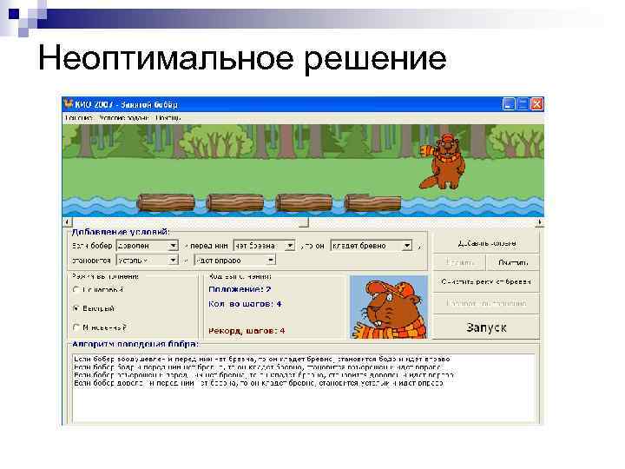Viewport: 625px width, 469px height.
Task: Click the scene horizontal scrollbar thumb
Action: click(303, 222)
